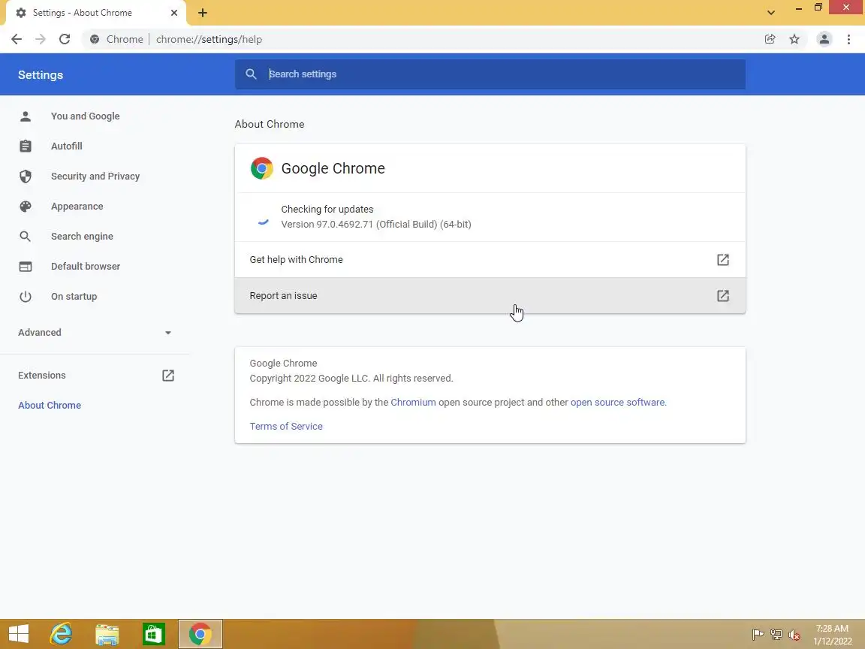The width and height of the screenshot is (865, 649).
Task: Open the Action Center flag icon
Action: pos(758,634)
